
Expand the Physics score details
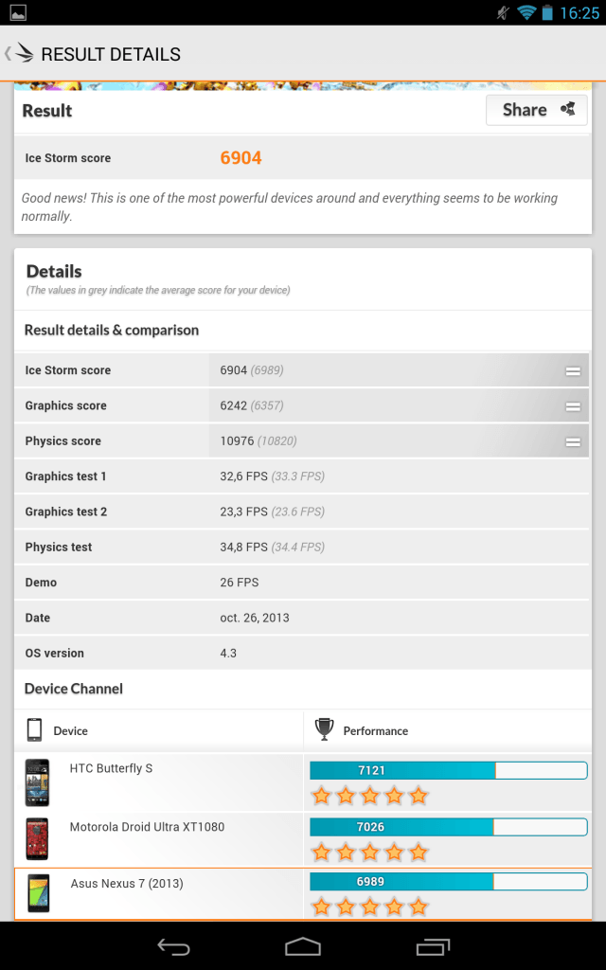point(573,441)
